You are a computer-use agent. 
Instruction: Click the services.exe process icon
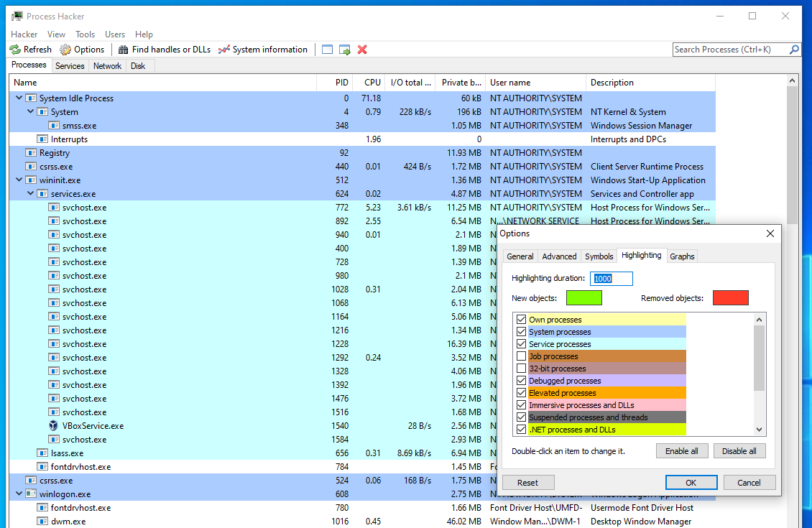(x=42, y=194)
